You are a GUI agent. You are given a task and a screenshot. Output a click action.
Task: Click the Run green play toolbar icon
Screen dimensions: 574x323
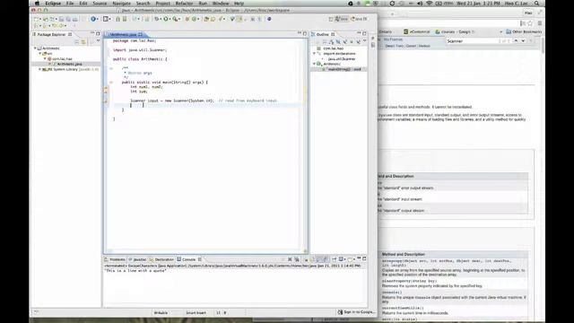point(166,19)
